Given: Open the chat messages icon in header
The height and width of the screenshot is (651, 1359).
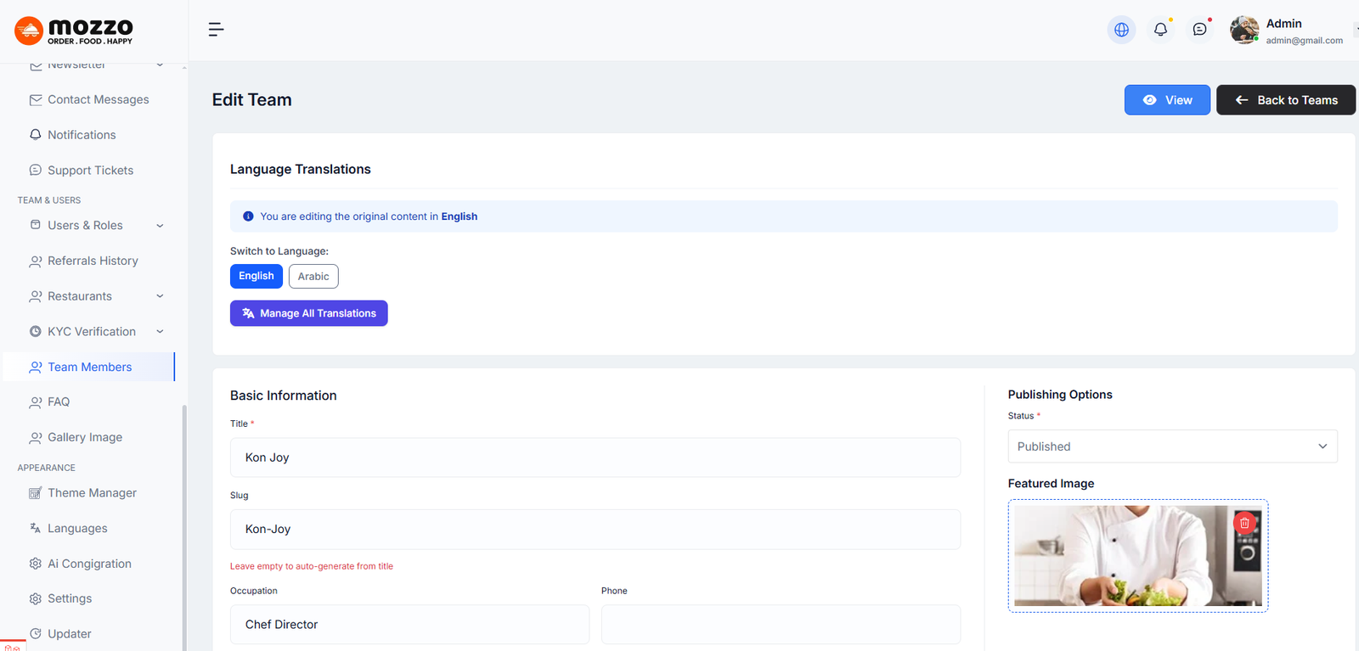Looking at the screenshot, I should coord(1199,30).
